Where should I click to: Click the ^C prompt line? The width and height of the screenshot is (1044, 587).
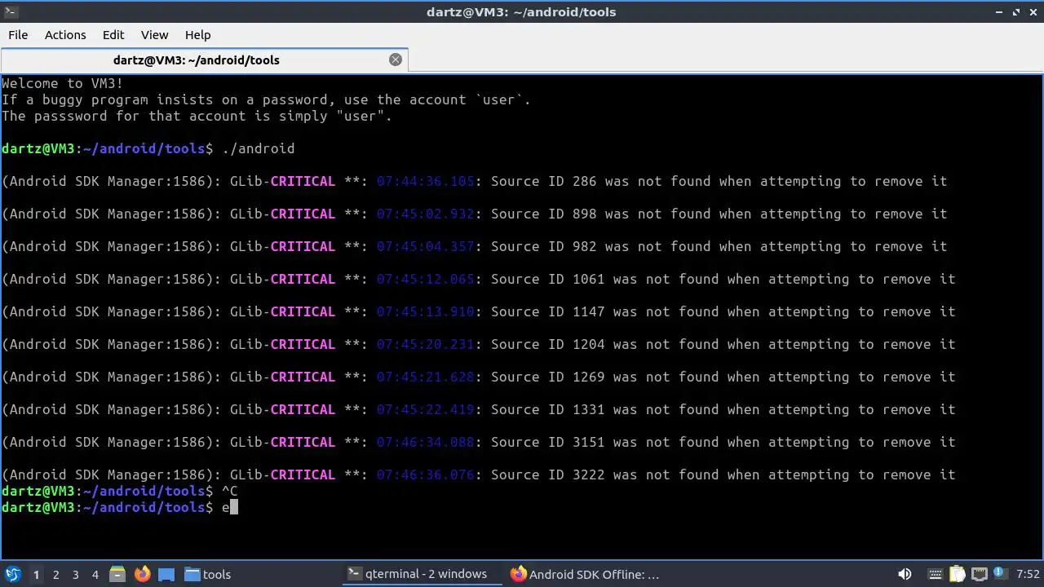120,491
